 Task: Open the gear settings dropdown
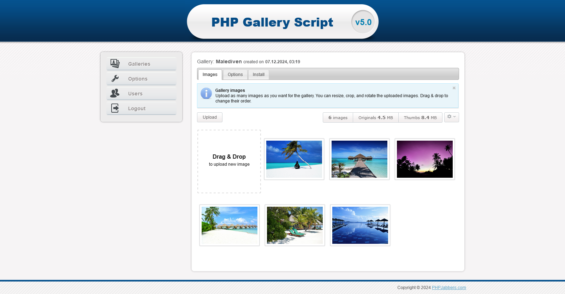(451, 117)
